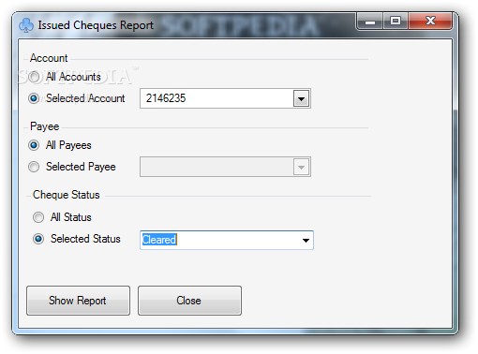Minimize the Issued Cheques Report window
The width and height of the screenshot is (478, 354).
click(x=370, y=22)
